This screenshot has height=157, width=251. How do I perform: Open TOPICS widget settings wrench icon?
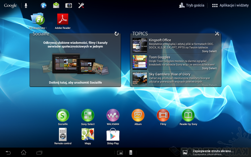(x=217, y=34)
